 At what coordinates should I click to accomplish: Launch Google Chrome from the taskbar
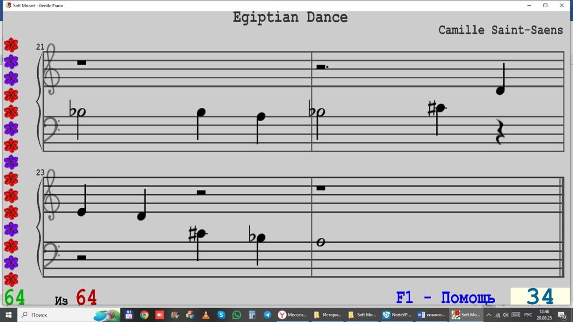tap(144, 315)
